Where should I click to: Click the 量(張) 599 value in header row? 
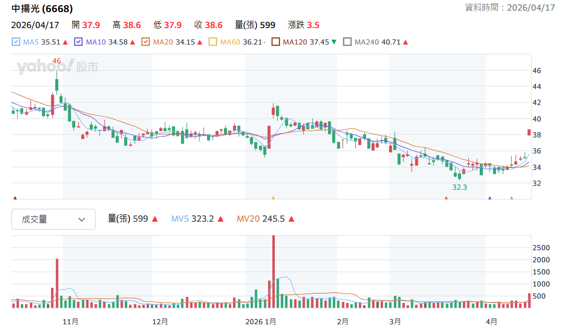point(255,25)
